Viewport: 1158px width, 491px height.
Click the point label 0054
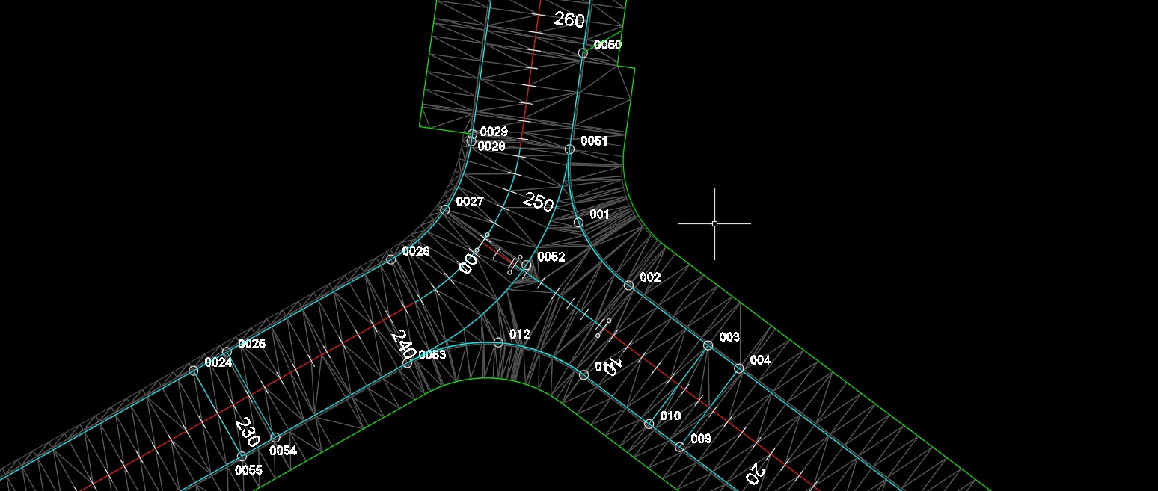coord(283,451)
